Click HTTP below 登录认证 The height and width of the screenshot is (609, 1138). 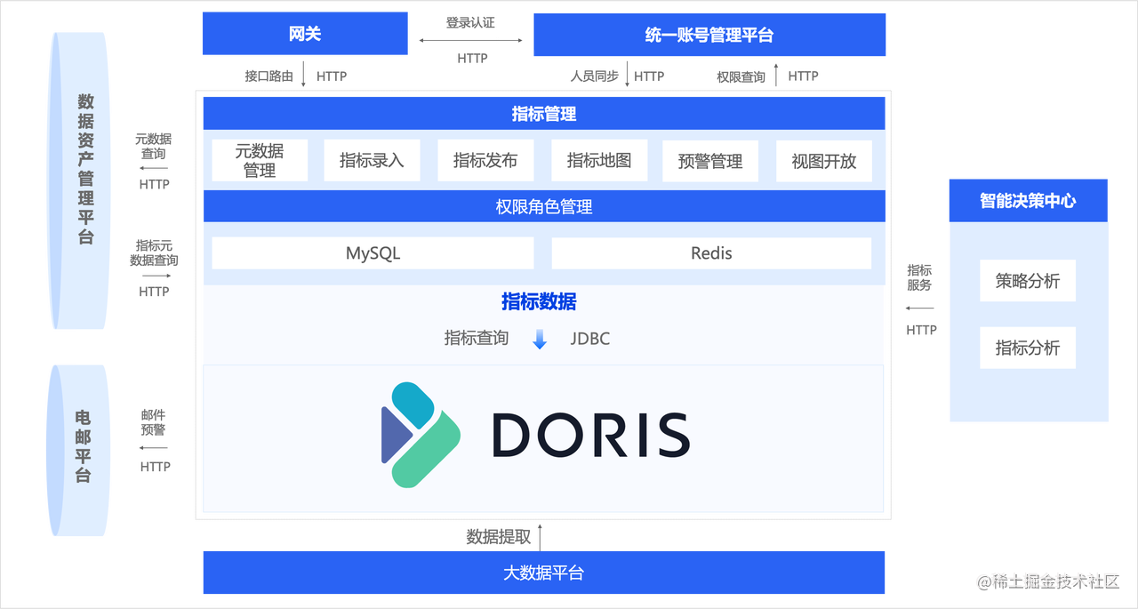point(473,59)
